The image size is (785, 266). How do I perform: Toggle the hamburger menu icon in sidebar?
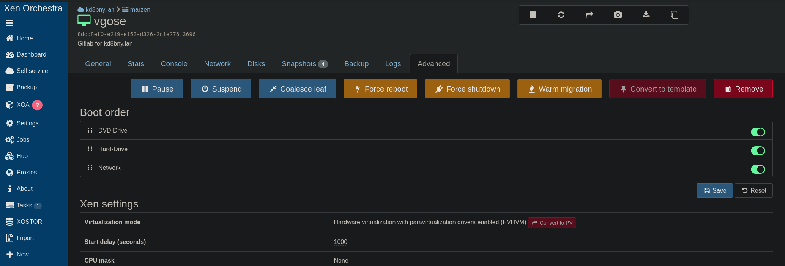[10, 23]
